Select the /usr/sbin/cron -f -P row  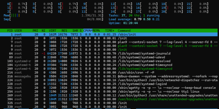pos(109,72)
